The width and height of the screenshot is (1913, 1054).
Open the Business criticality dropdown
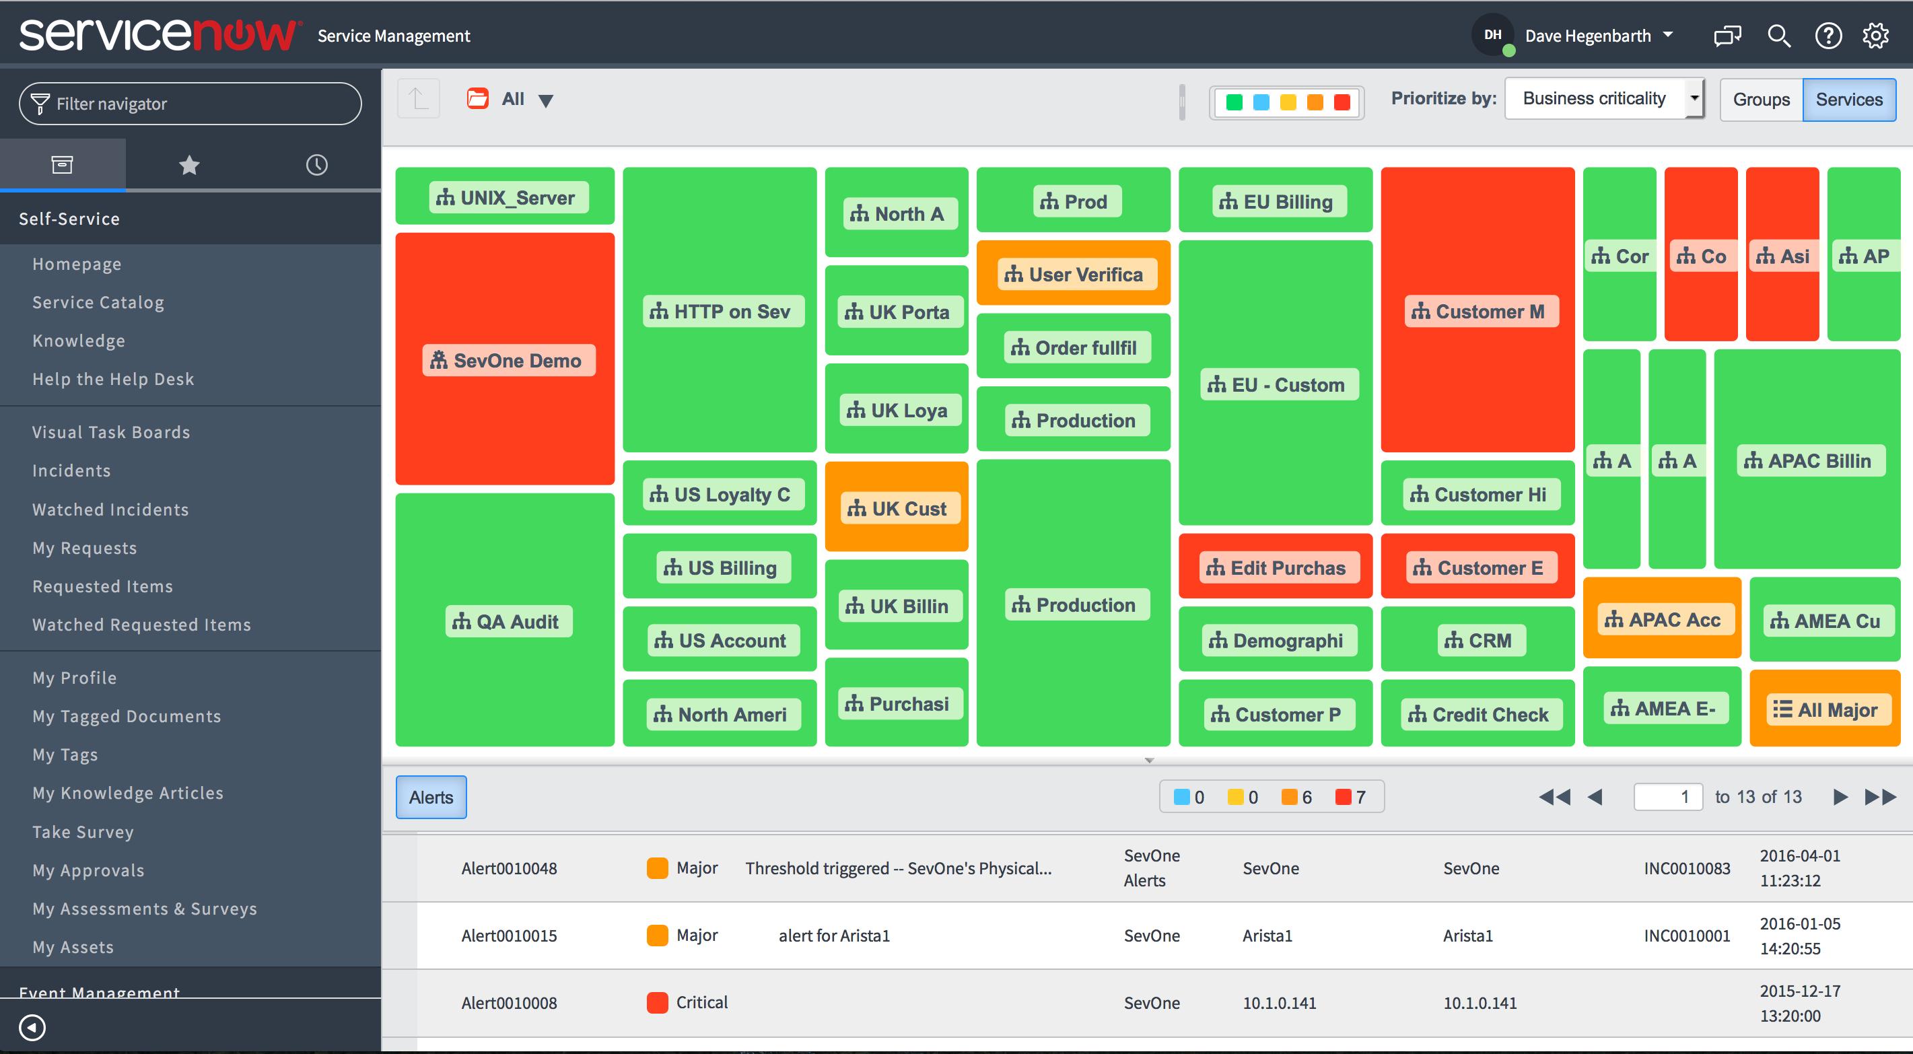pos(1605,98)
